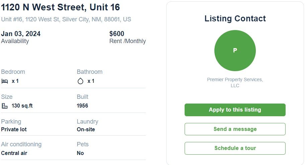306x165 pixels.
Task: Click the Rent /Monthly label
Action: click(x=128, y=41)
